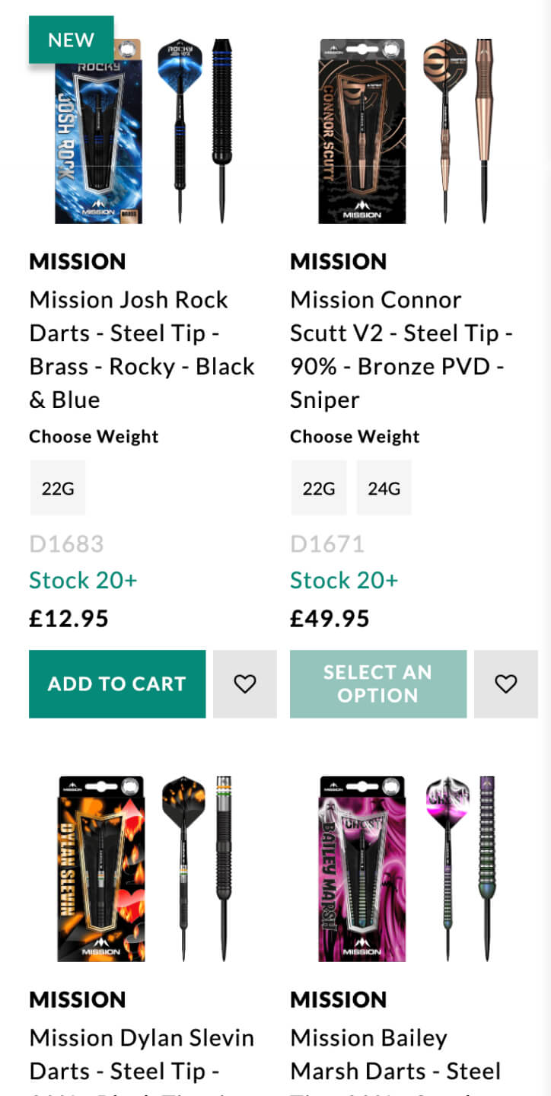Open Mission Dylan Slevin Darts title link
Image resolution: width=551 pixels, height=1096 pixels.
142,1054
